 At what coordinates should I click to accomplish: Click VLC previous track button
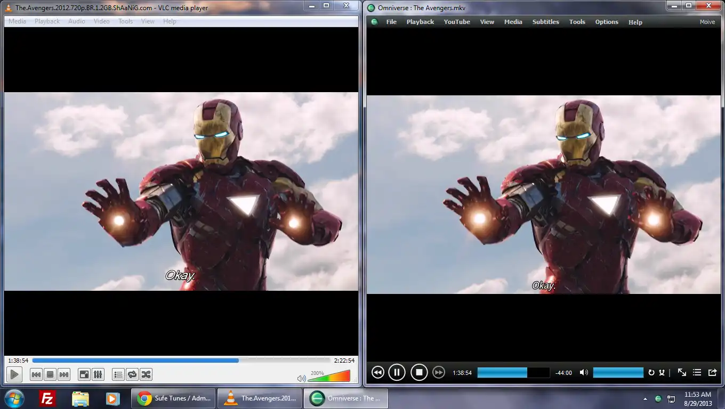pyautogui.click(x=36, y=374)
